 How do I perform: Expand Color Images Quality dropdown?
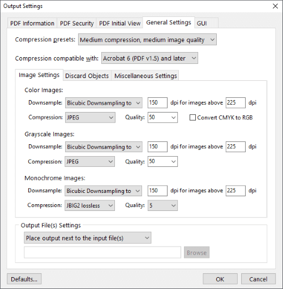point(162,118)
